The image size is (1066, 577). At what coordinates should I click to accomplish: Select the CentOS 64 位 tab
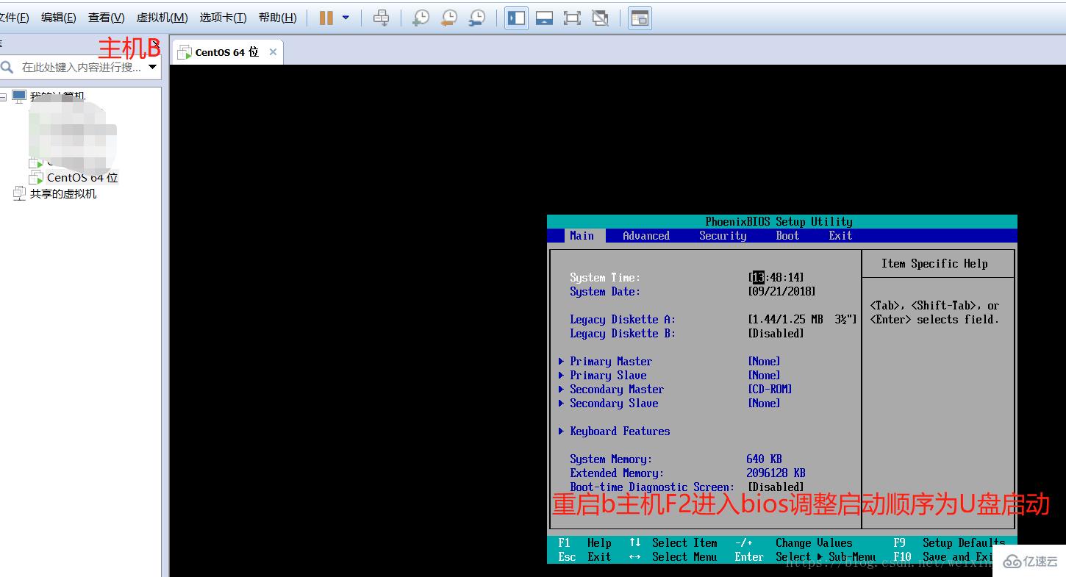point(226,52)
